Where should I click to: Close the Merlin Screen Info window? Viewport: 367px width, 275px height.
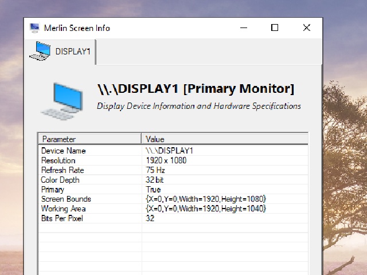pyautogui.click(x=307, y=28)
